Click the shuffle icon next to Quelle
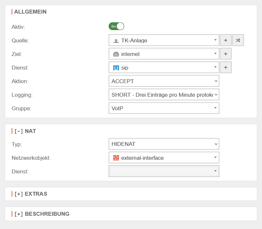This screenshot has width=262, height=229. point(238,40)
